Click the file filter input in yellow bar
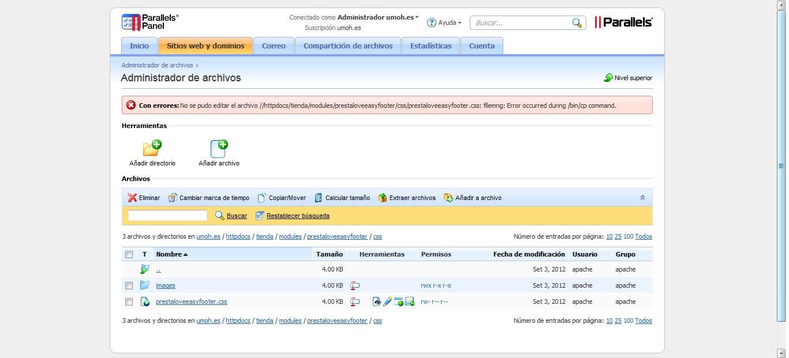This screenshot has height=358, width=789. click(167, 216)
